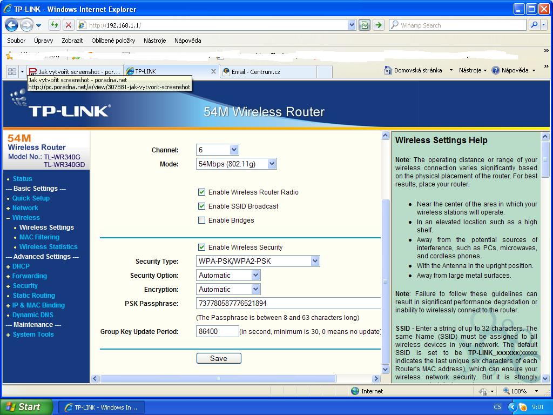The width and height of the screenshot is (553, 415).
Task: Open the Static Routing link
Action: [x=34, y=296]
